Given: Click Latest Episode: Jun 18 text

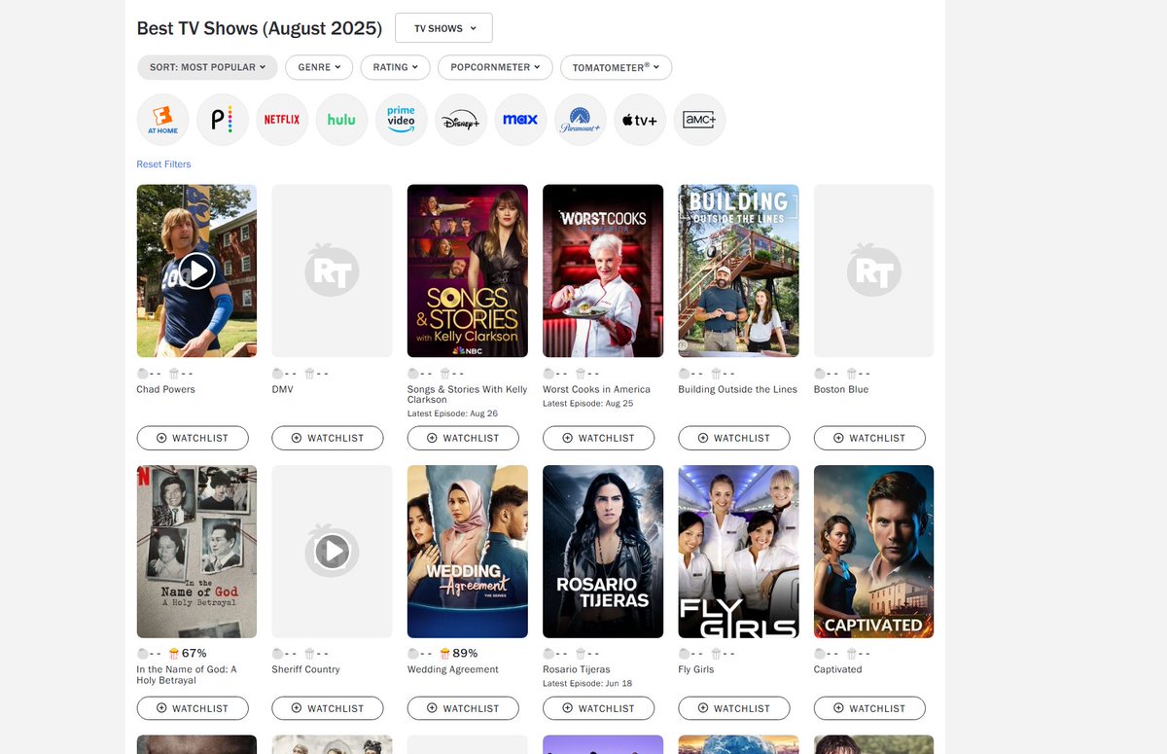Looking at the screenshot, I should pos(587,683).
